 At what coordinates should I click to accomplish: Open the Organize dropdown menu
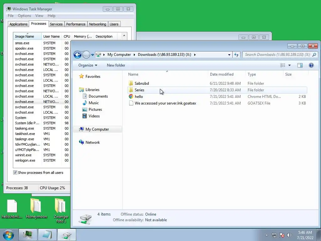pos(88,65)
